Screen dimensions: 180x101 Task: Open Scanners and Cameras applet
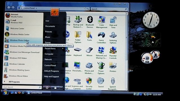pos(77,84)
